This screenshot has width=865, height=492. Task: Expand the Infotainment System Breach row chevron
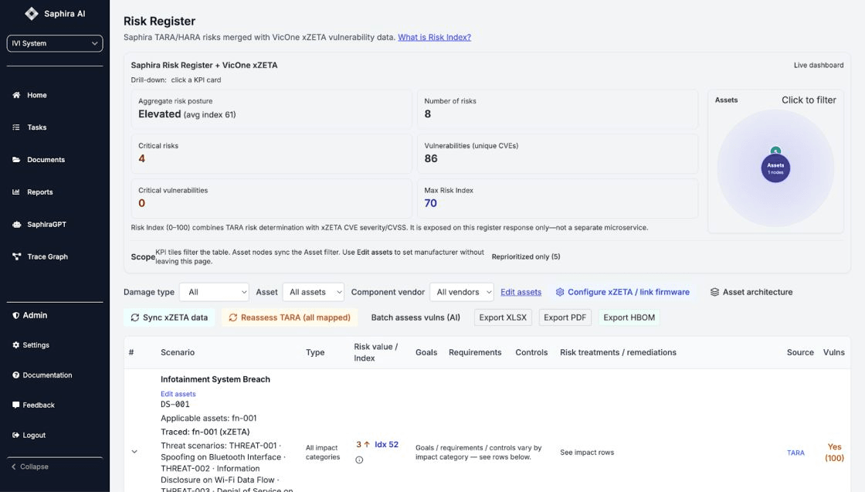point(134,452)
